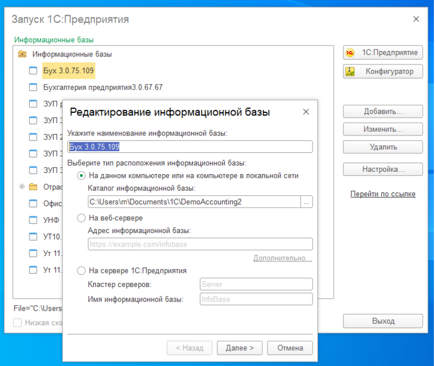Select the На веб-сервере radio option

[x=81, y=218]
